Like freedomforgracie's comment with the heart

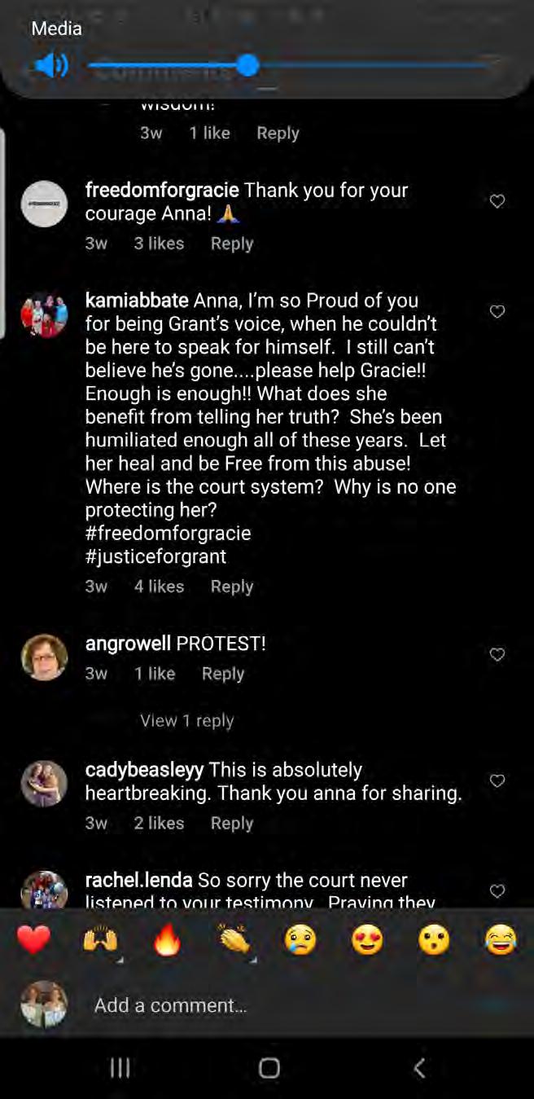click(497, 201)
